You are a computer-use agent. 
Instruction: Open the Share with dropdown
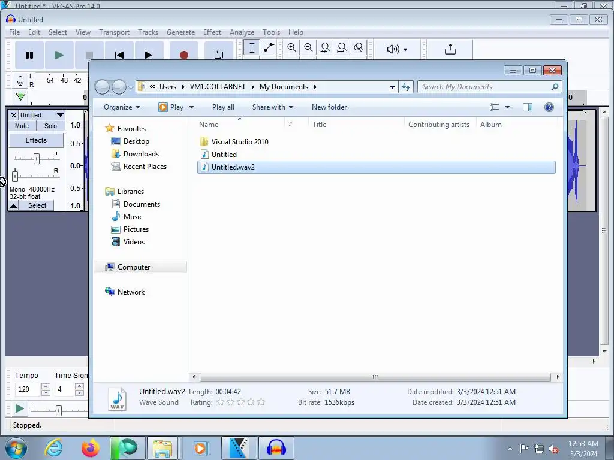point(273,107)
